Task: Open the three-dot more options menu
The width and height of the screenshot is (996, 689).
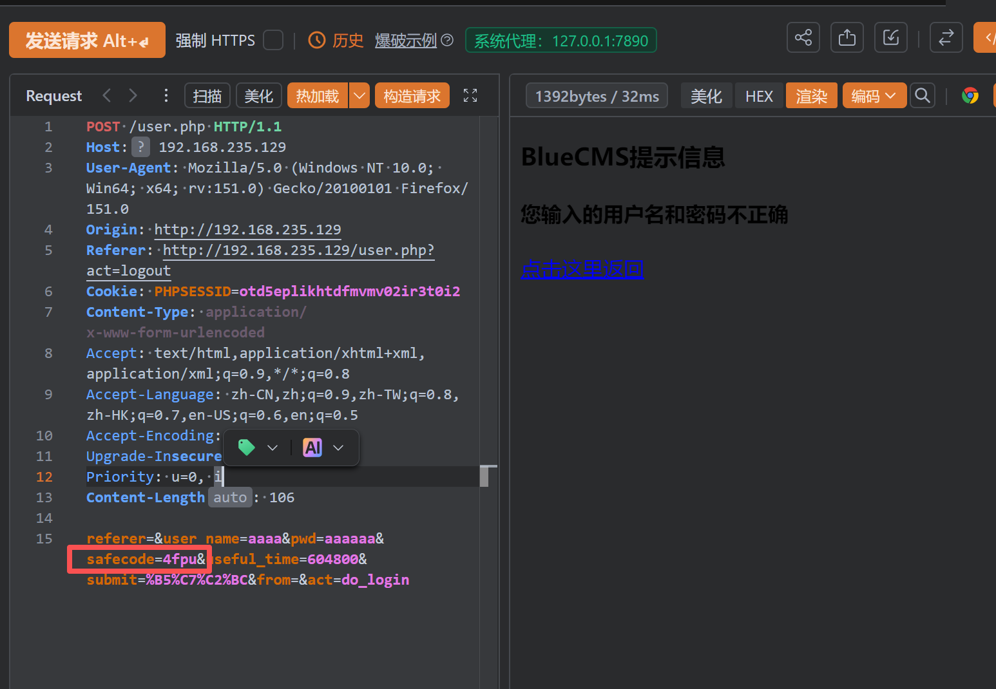Action: pyautogui.click(x=166, y=96)
